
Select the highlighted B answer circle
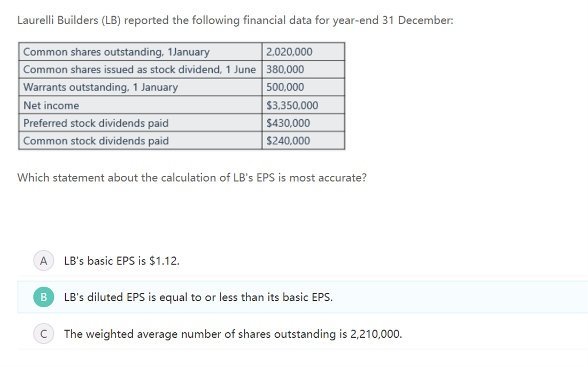(x=43, y=297)
